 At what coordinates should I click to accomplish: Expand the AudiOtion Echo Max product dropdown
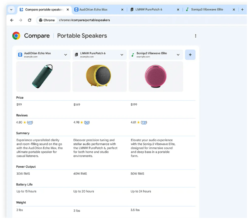pos(66,55)
